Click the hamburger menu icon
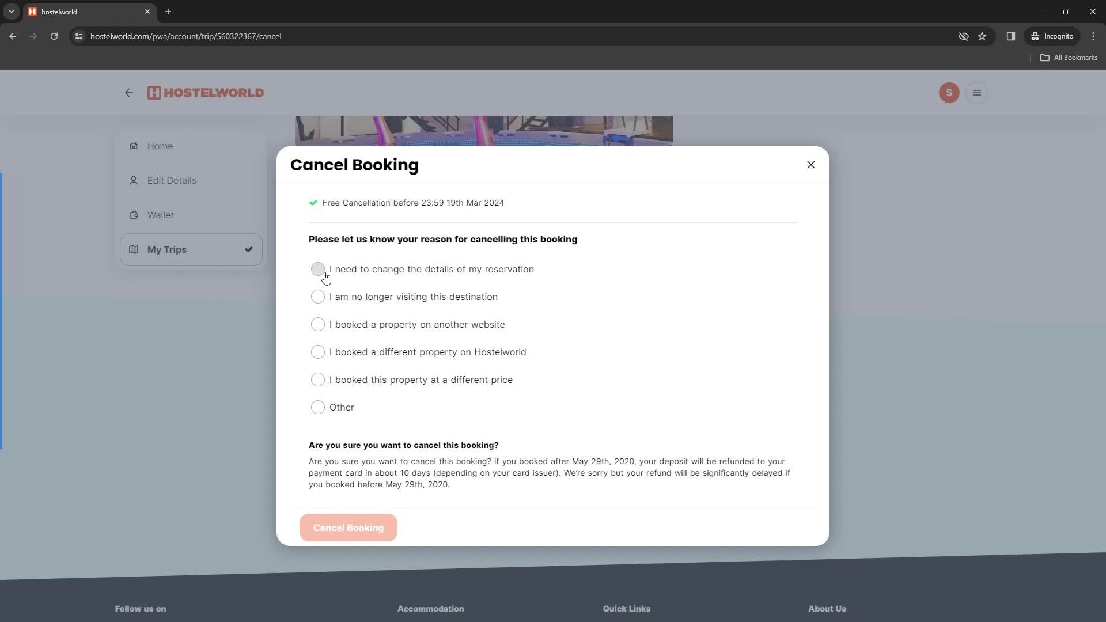The image size is (1106, 622). pyautogui.click(x=977, y=93)
